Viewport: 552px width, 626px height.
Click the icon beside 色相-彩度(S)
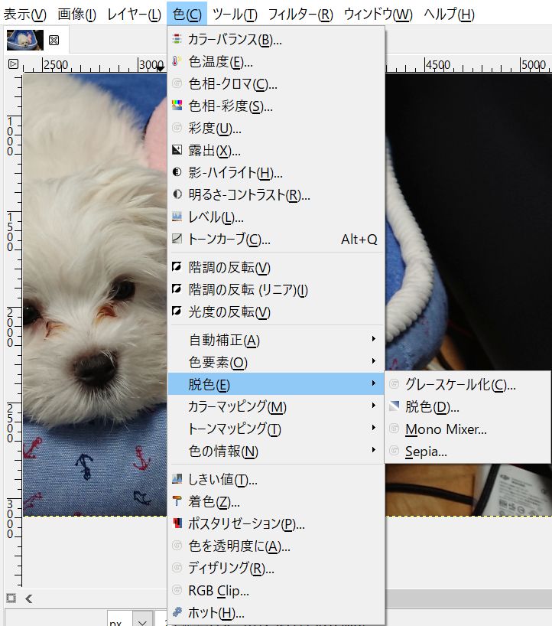[x=177, y=106]
